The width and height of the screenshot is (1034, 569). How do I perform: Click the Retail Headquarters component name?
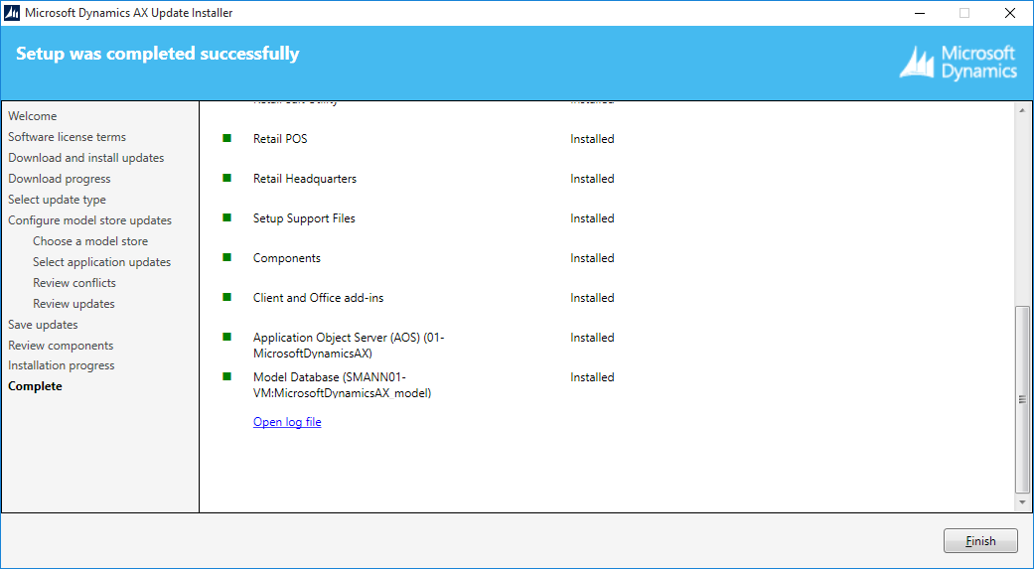coord(305,179)
